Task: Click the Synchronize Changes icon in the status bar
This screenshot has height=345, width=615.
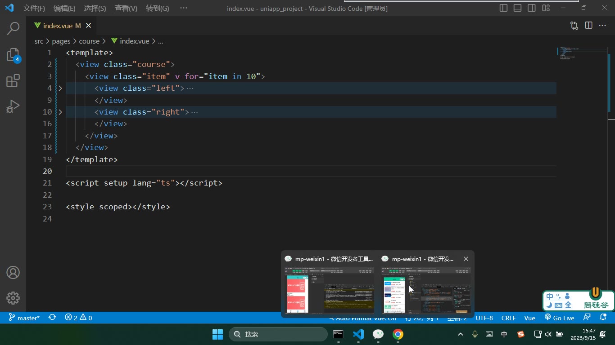Action: point(52,318)
